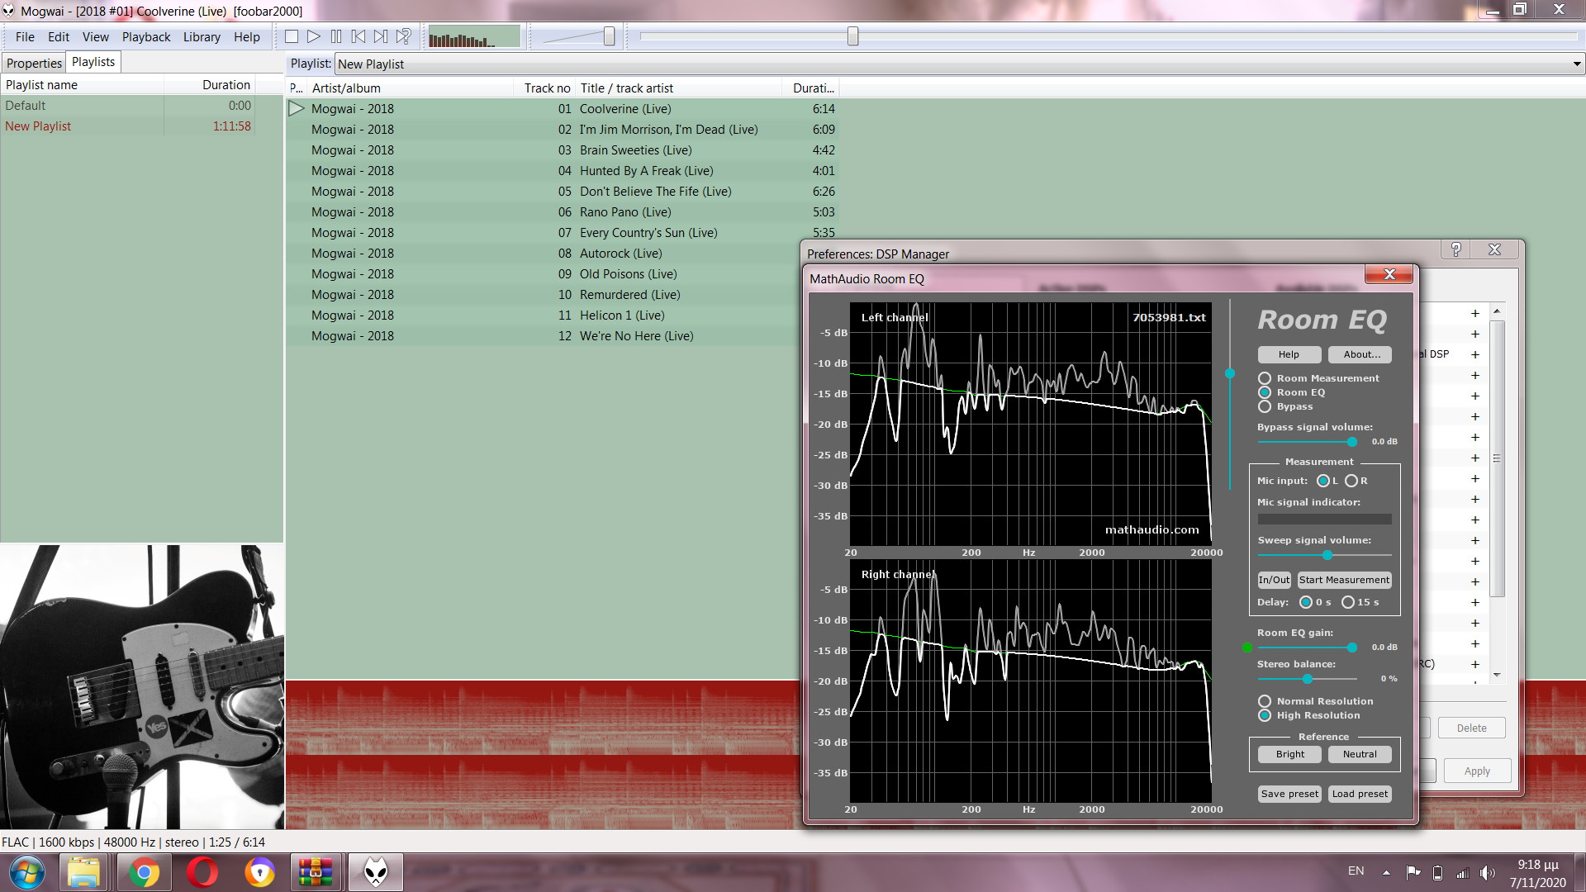Image resolution: width=1586 pixels, height=892 pixels.
Task: Select the Bypass radio option
Action: (x=1265, y=406)
